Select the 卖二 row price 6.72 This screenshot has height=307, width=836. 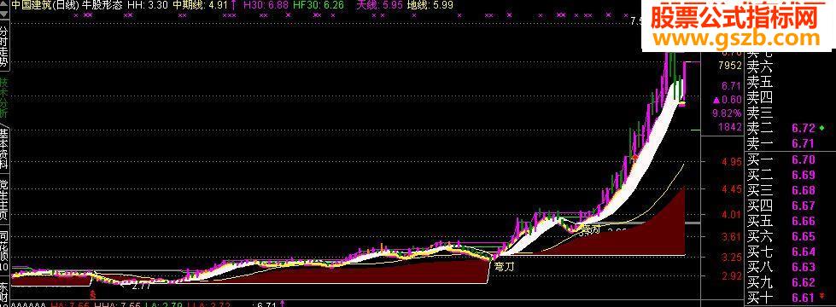(803, 128)
